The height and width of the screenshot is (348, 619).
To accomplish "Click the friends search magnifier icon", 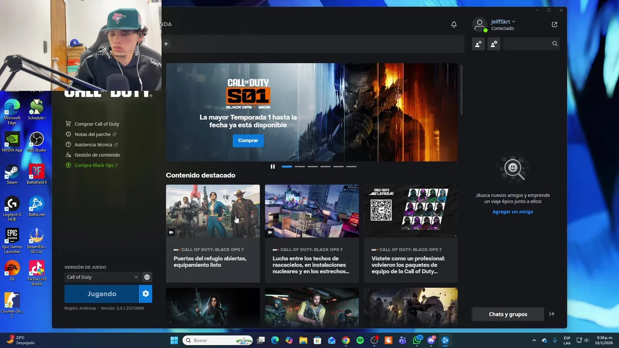I will click(x=555, y=43).
